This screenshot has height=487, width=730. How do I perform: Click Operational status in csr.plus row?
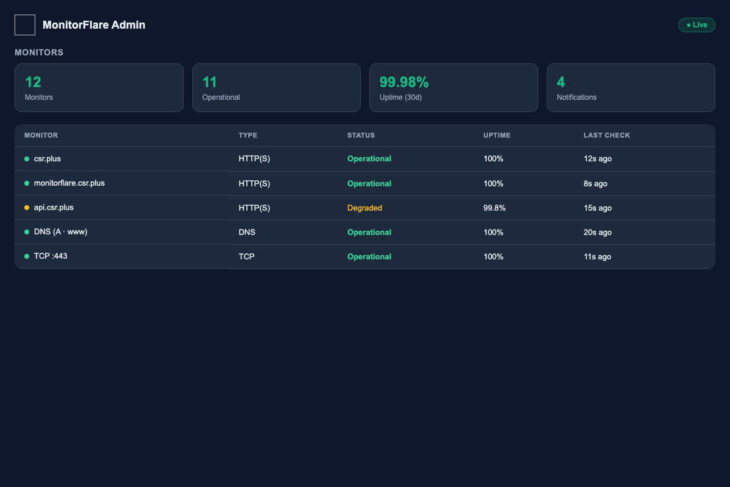click(369, 159)
